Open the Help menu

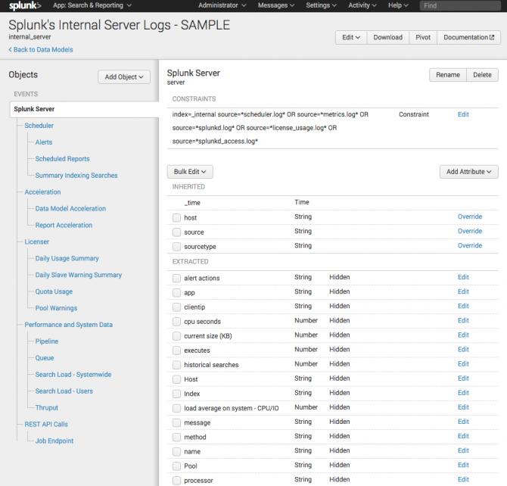[x=398, y=5]
